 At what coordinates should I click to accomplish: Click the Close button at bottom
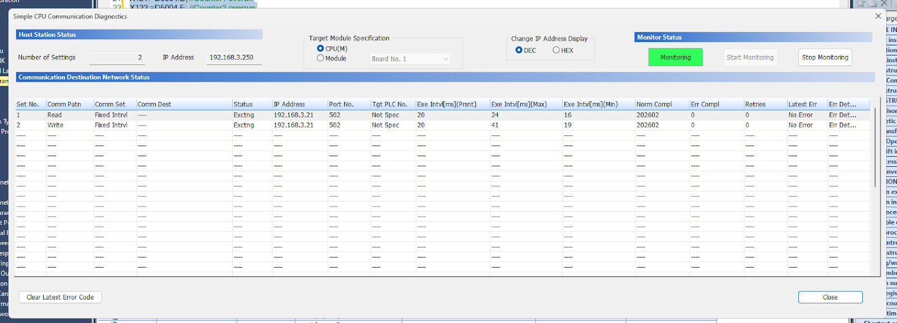coord(830,297)
